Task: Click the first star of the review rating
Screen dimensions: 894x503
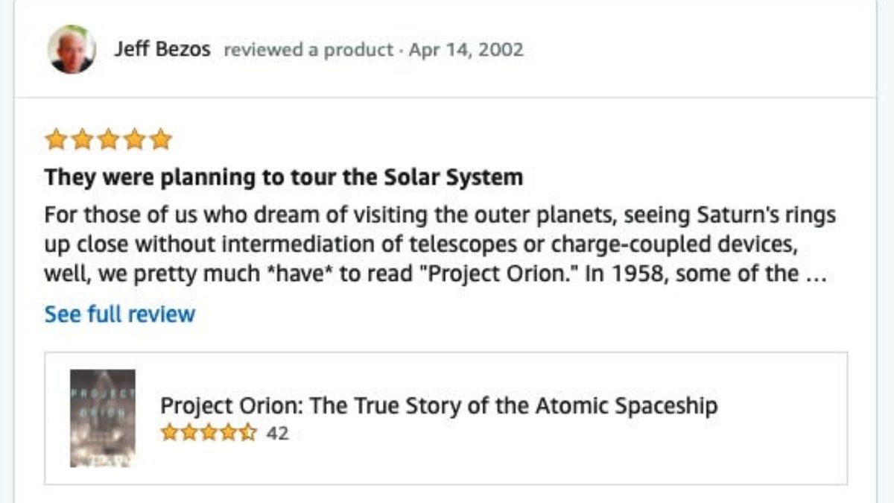Action: point(54,139)
